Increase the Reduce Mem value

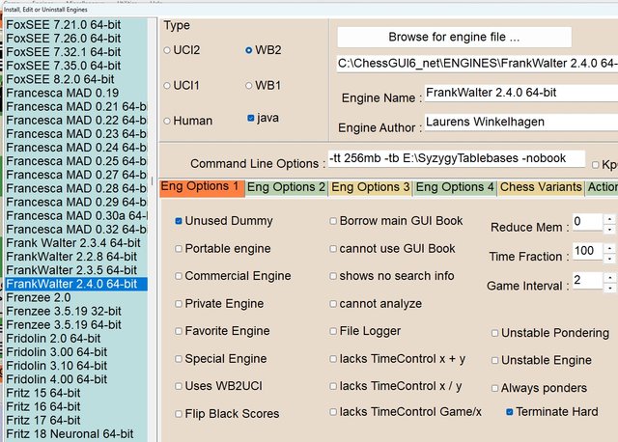[x=609, y=219]
